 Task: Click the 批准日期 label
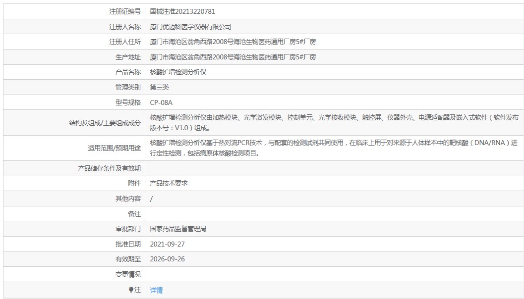coord(128,244)
